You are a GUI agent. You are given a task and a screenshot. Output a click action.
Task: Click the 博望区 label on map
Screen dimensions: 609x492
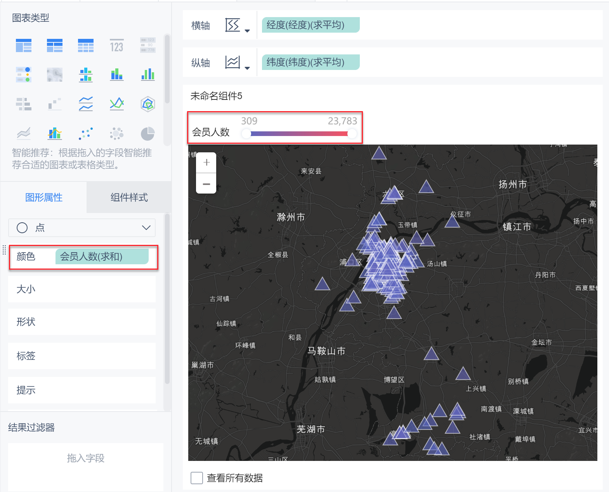pos(394,380)
